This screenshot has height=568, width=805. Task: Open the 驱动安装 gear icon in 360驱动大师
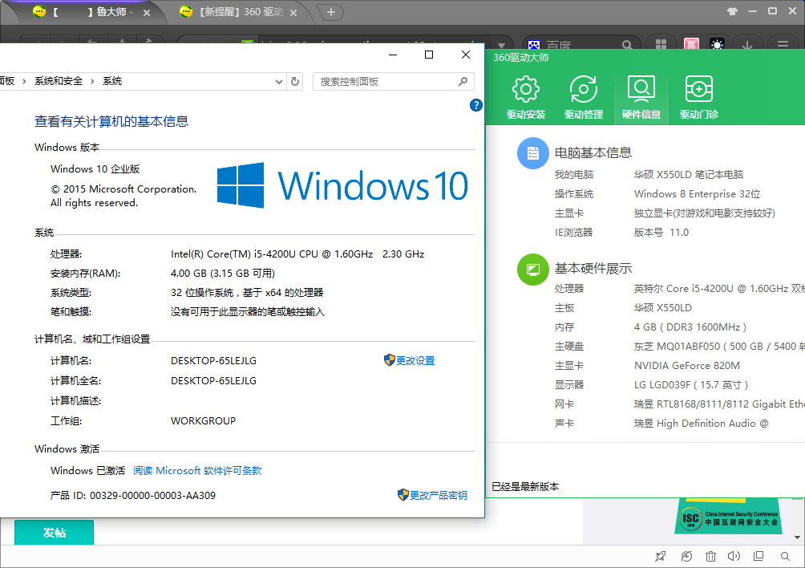pyautogui.click(x=526, y=89)
